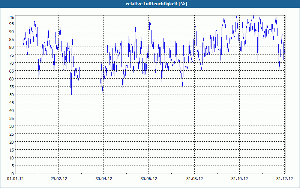Click the y-axis value '95'
Viewport: 300px width, 188px height.
[12, 23]
